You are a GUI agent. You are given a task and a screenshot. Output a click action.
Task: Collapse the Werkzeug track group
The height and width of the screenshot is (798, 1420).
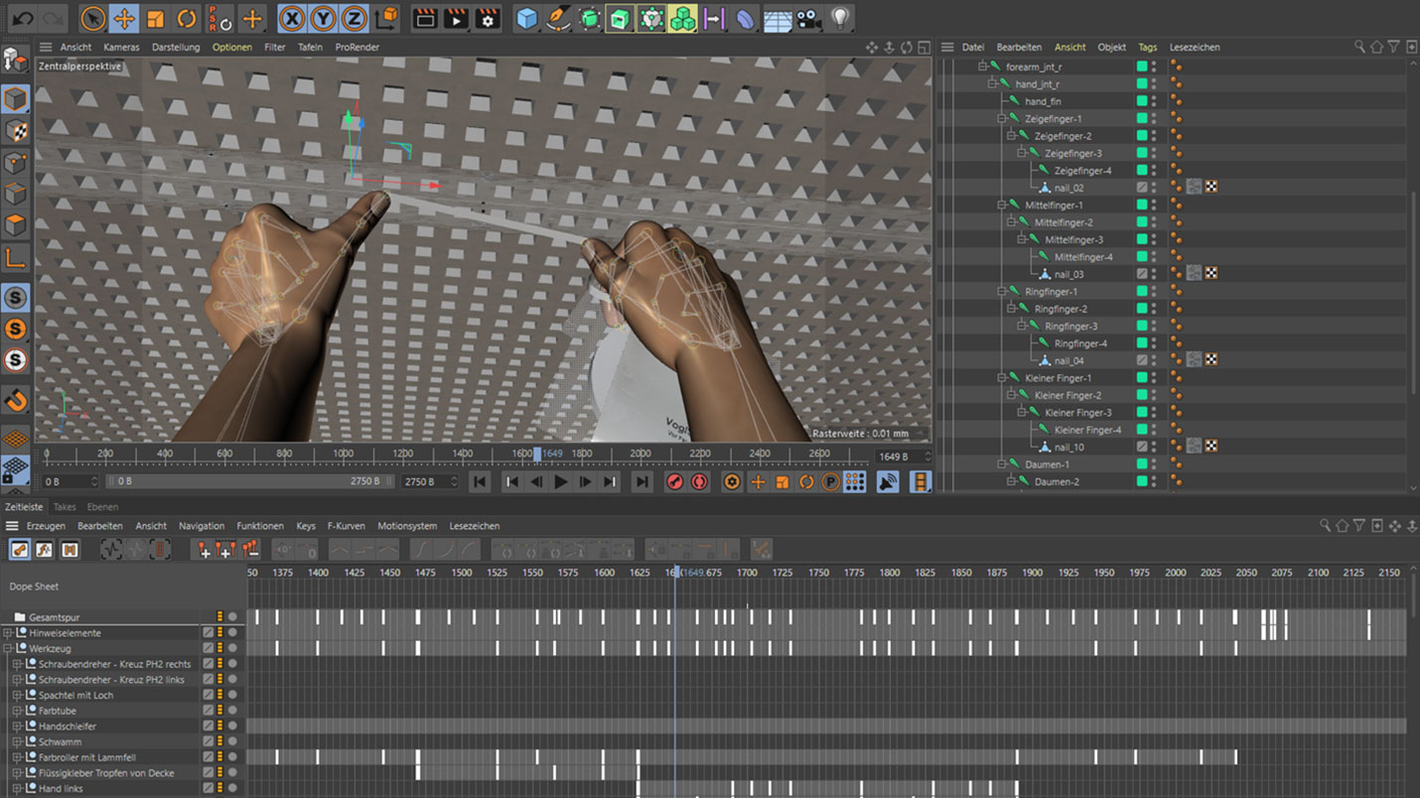click(x=8, y=648)
